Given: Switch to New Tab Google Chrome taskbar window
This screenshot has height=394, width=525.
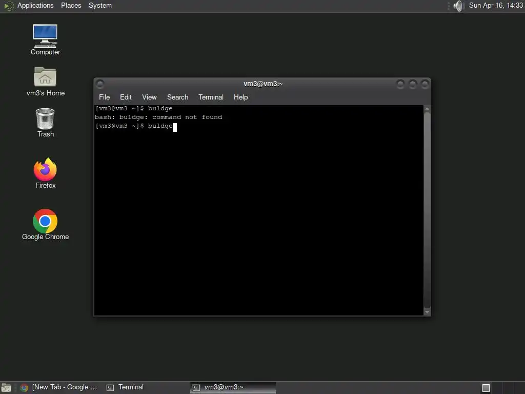Looking at the screenshot, I should point(58,387).
